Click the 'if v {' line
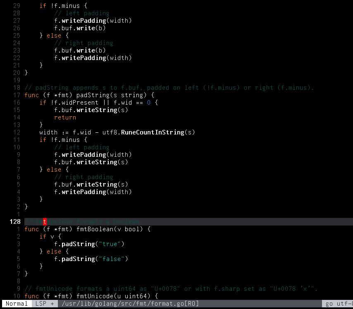This screenshot has height=309, width=353. (50, 237)
